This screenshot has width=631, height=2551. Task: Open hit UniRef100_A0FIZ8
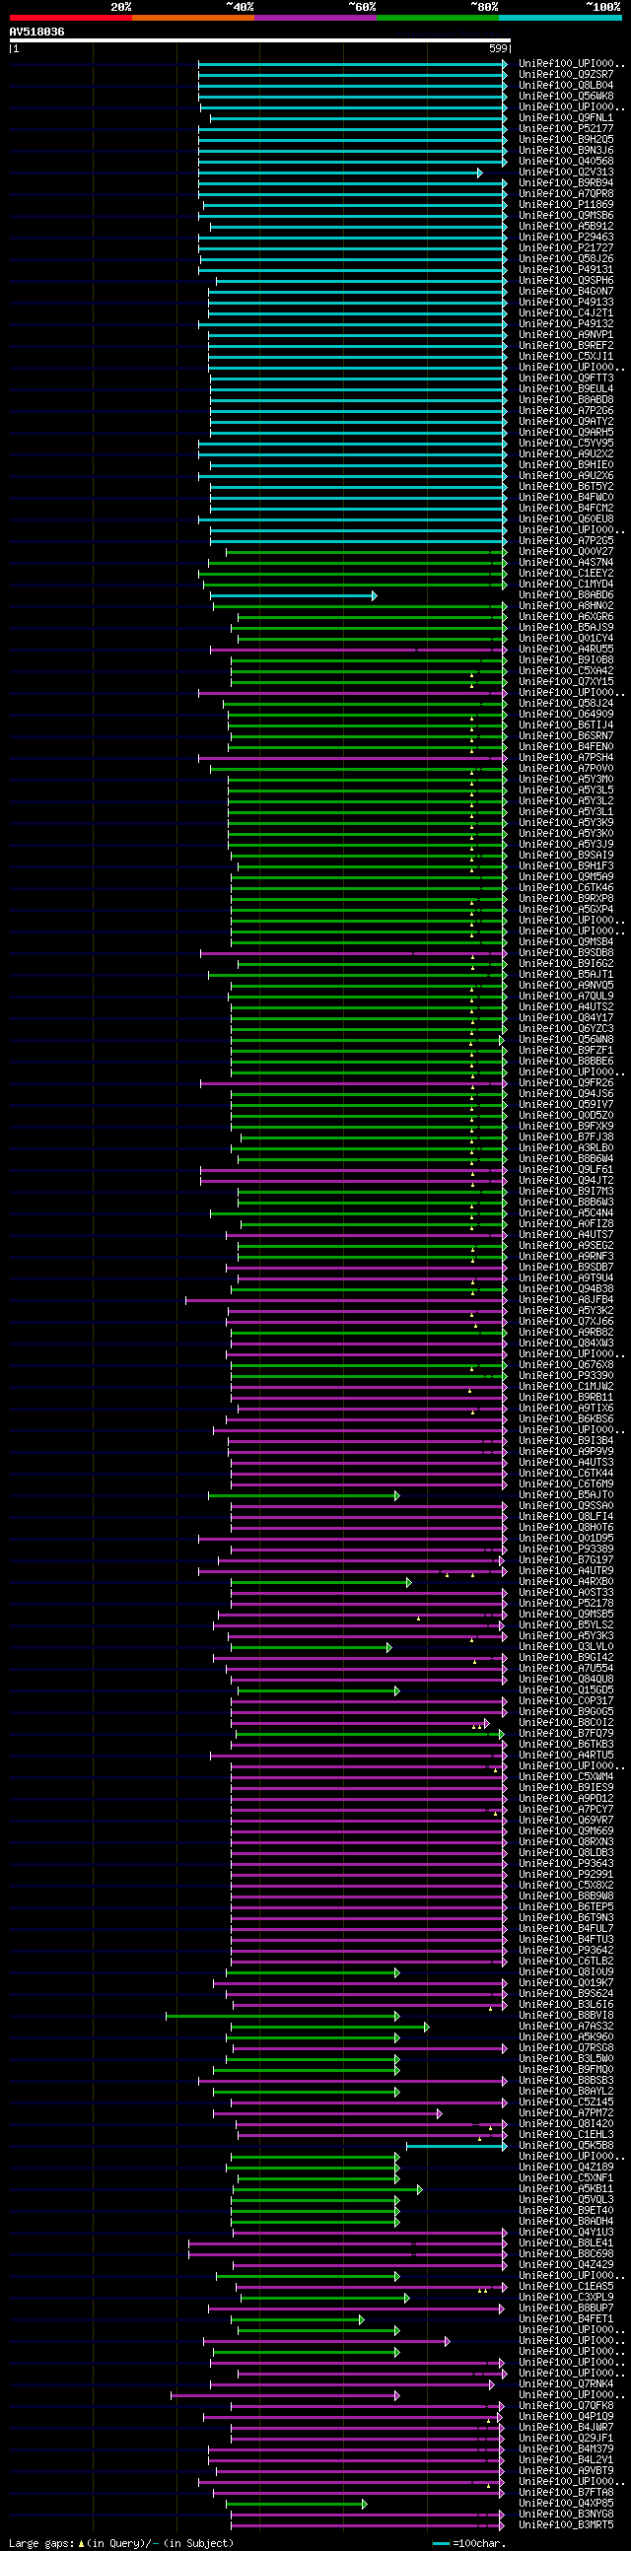click(x=566, y=1224)
